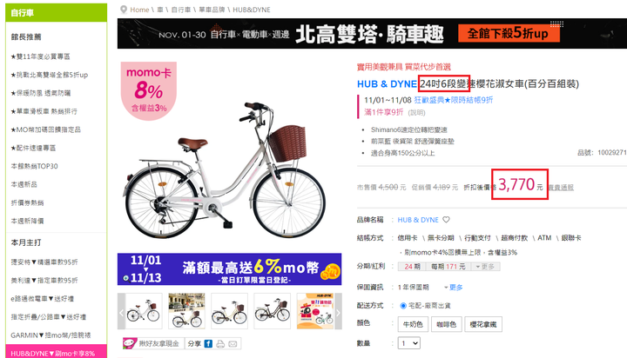Share product via the Facebook icon
The width and height of the screenshot is (627, 358).
coord(208,343)
